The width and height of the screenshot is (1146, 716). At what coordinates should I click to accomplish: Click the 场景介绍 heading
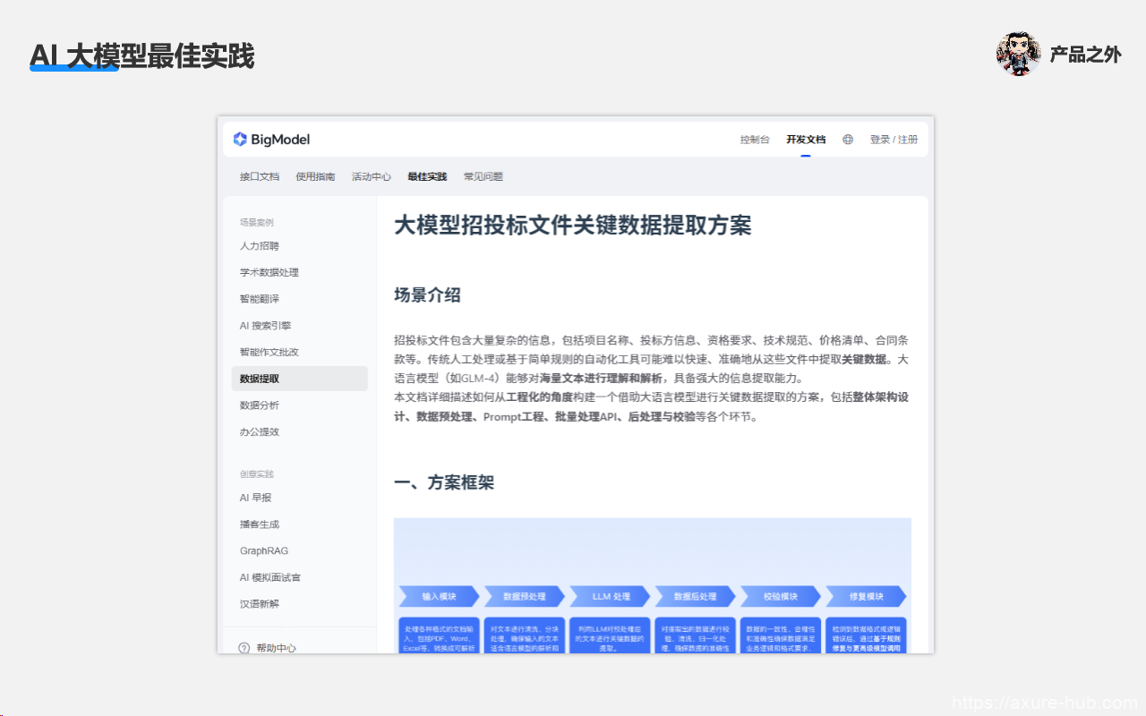tap(427, 294)
